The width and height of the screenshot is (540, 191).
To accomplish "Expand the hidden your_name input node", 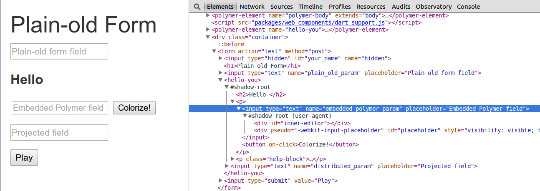I will pyautogui.click(x=221, y=58).
